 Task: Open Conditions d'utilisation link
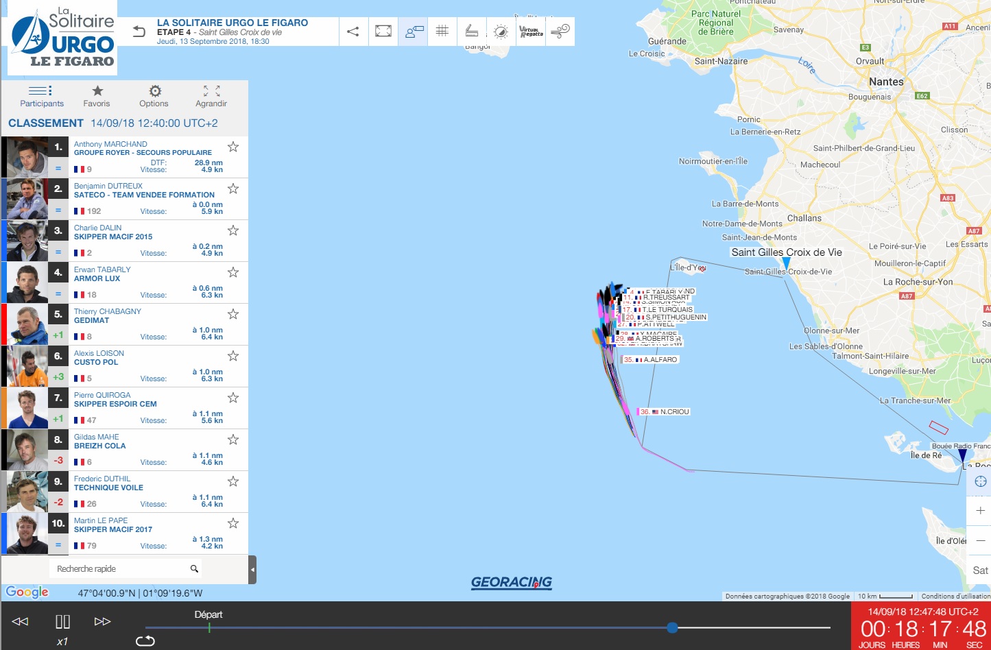point(955,597)
